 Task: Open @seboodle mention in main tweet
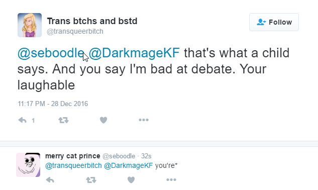coord(51,53)
